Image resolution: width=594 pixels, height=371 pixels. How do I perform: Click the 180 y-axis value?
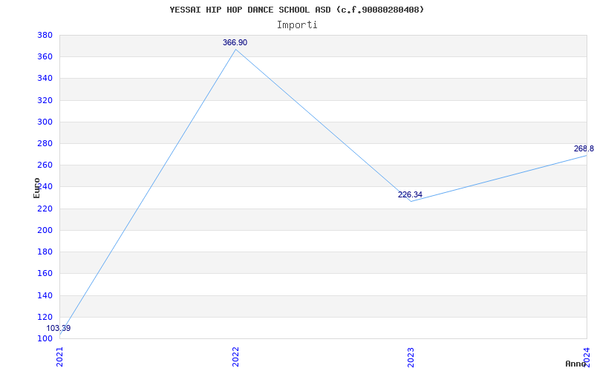[x=45, y=252]
